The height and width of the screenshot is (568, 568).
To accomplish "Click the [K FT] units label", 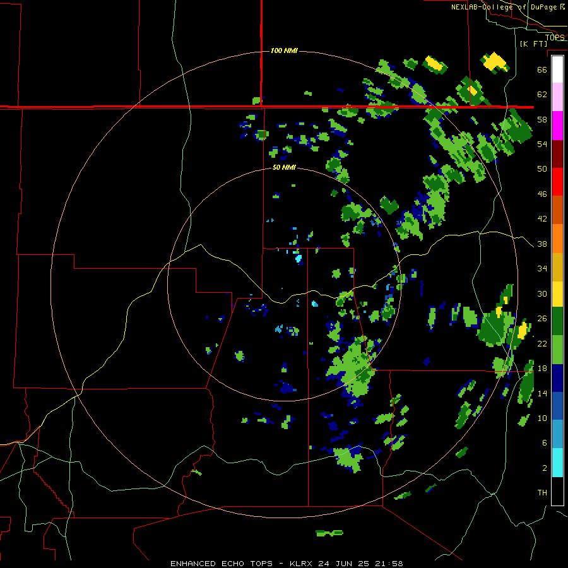I will click(533, 44).
